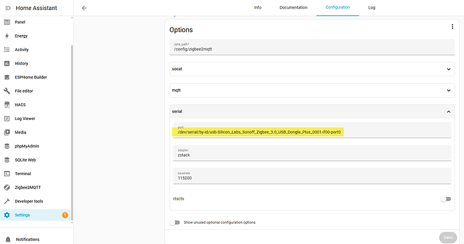Open the File editor wrench icon

tap(7, 91)
